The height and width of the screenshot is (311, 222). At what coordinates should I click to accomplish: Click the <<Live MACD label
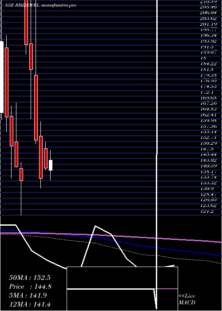187,299
